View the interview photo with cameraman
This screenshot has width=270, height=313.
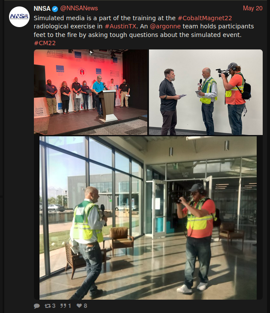tap(206, 92)
